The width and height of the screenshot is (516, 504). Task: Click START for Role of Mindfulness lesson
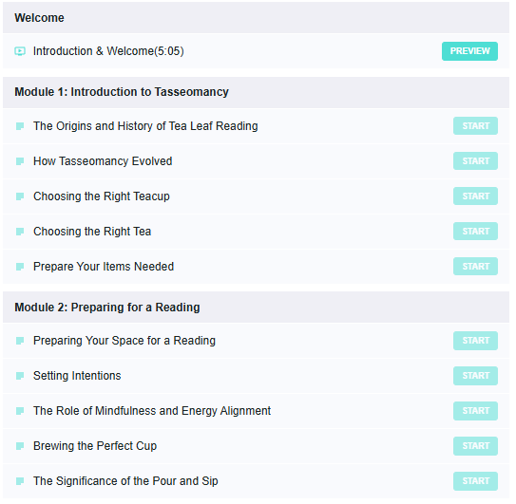point(475,411)
